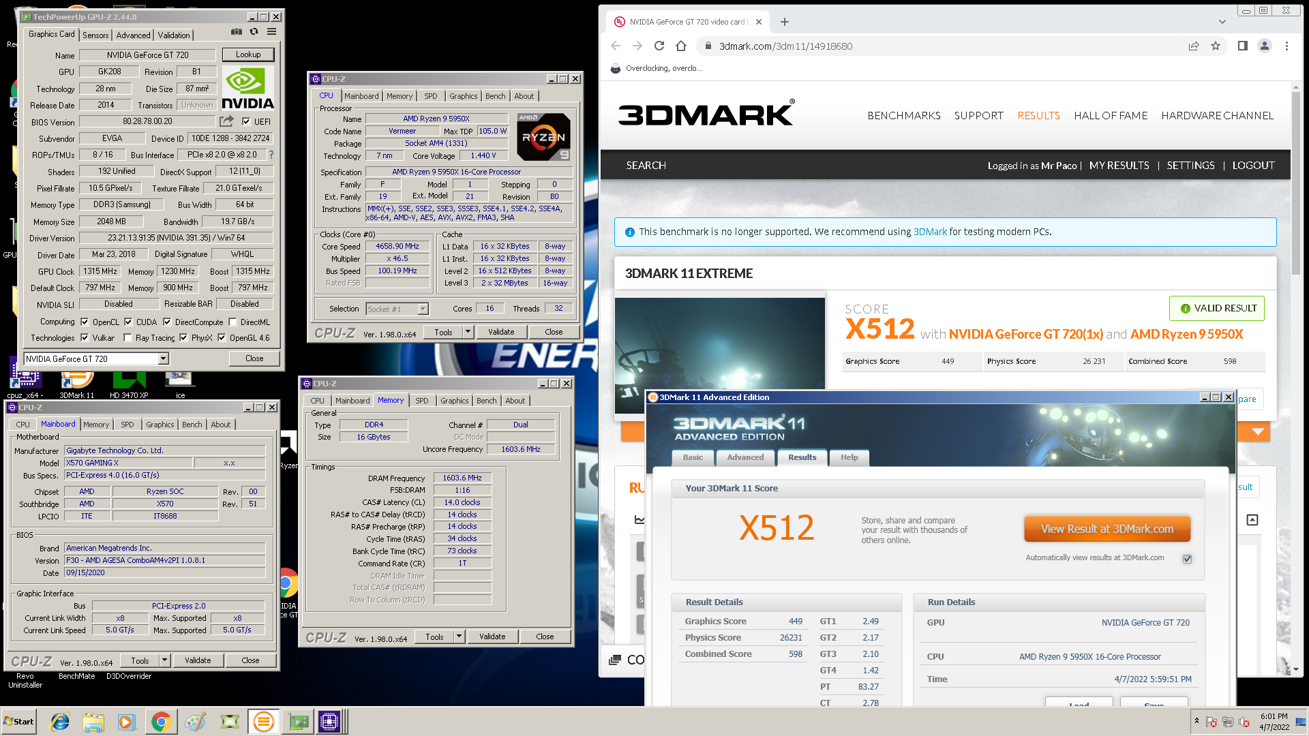Click the benchmark screenshot thumbnail on the results page
This screenshot has width=1309, height=736.
point(719,354)
